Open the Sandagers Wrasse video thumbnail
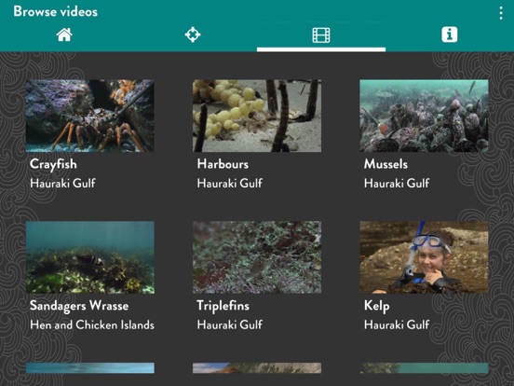Image resolution: width=514 pixels, height=386 pixels. [x=90, y=257]
